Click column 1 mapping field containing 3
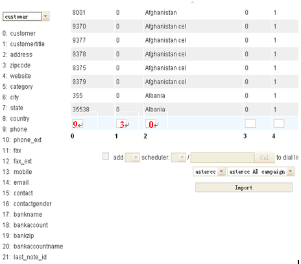 click(121, 124)
